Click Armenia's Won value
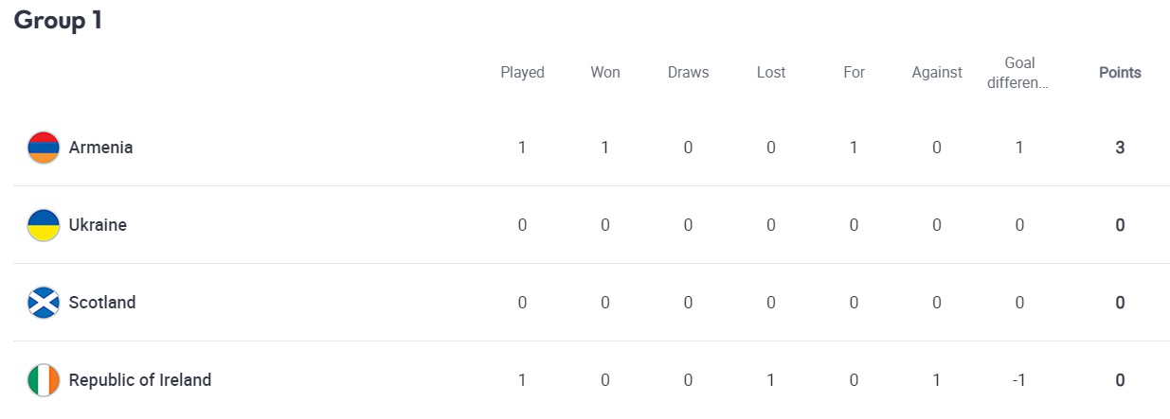This screenshot has width=1170, height=419. [x=605, y=148]
